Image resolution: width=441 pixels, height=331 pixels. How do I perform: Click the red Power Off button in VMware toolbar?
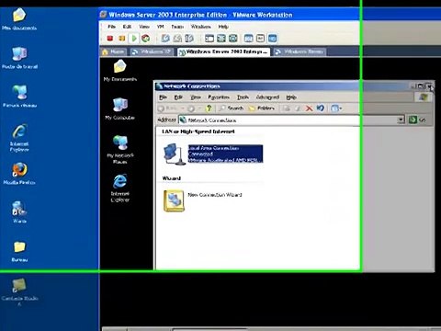(x=110, y=39)
